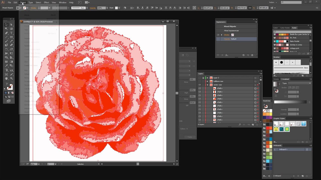
Task: Open the Opacity dropdown in control bar
Action: pos(107,8)
